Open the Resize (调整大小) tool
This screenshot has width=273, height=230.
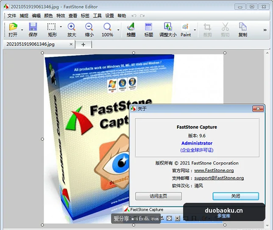click(168, 27)
